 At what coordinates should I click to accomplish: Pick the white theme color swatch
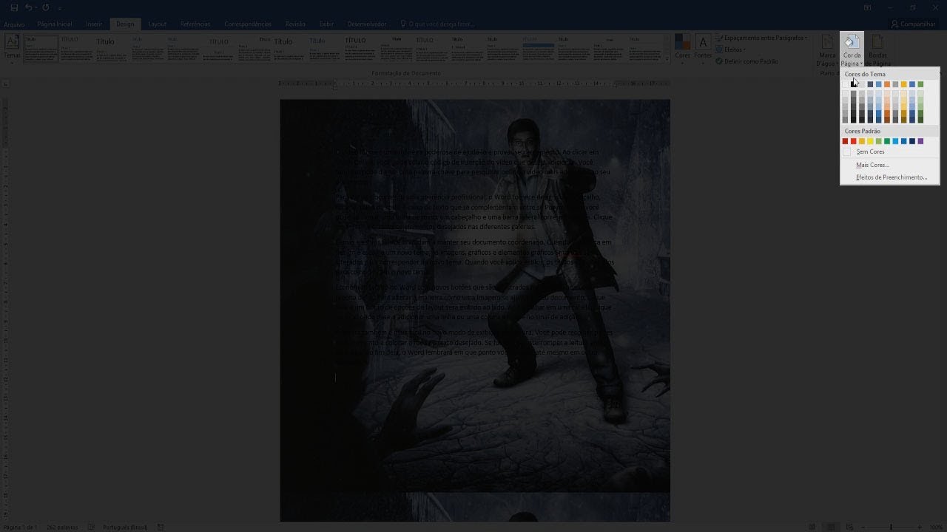pyautogui.click(x=845, y=84)
